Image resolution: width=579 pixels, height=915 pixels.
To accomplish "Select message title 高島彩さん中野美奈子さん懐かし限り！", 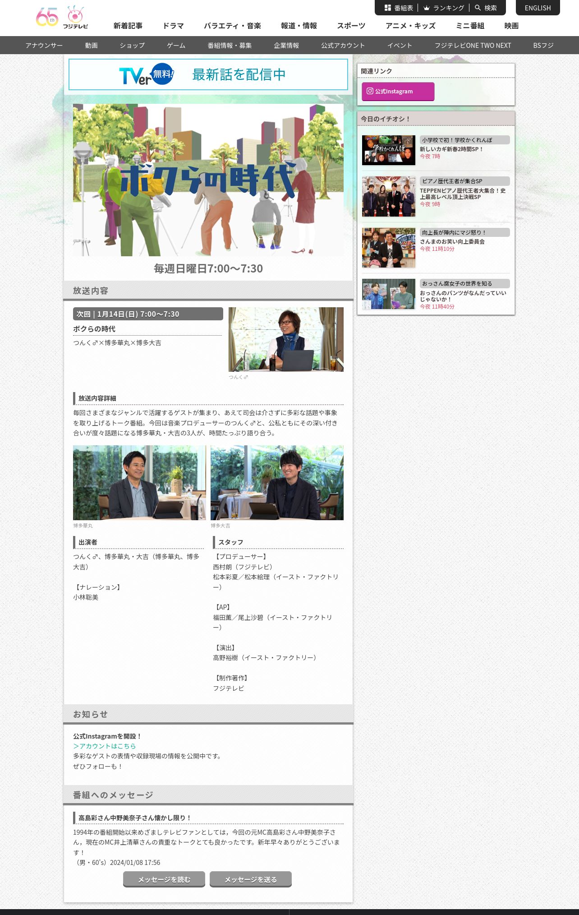I will click(135, 818).
